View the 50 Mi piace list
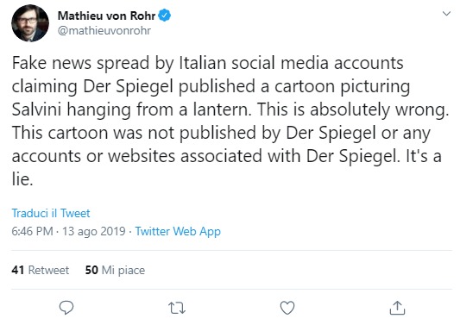 pos(115,270)
